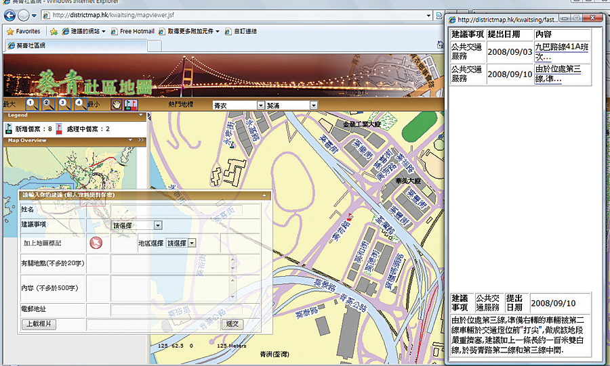Image resolution: width=610 pixels, height=366 pixels.
Task: Select the 葵青社區網 browser tab
Action: click(76, 46)
